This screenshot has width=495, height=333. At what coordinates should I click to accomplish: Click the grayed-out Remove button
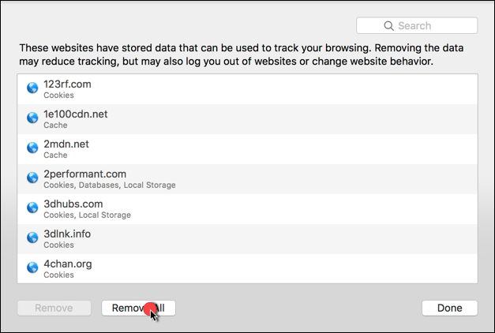tap(54, 308)
